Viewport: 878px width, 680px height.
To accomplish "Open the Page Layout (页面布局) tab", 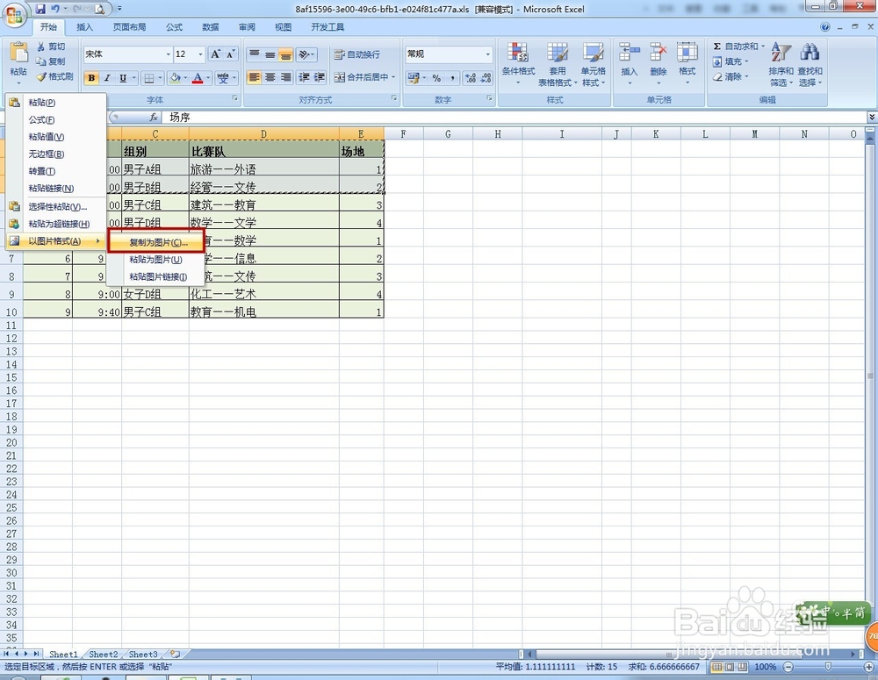I will (x=129, y=27).
